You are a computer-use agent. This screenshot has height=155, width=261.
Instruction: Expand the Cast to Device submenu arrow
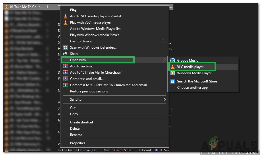(164, 41)
